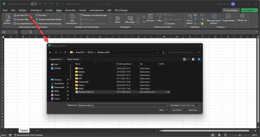Sort ascending A to Z

click(144, 16)
